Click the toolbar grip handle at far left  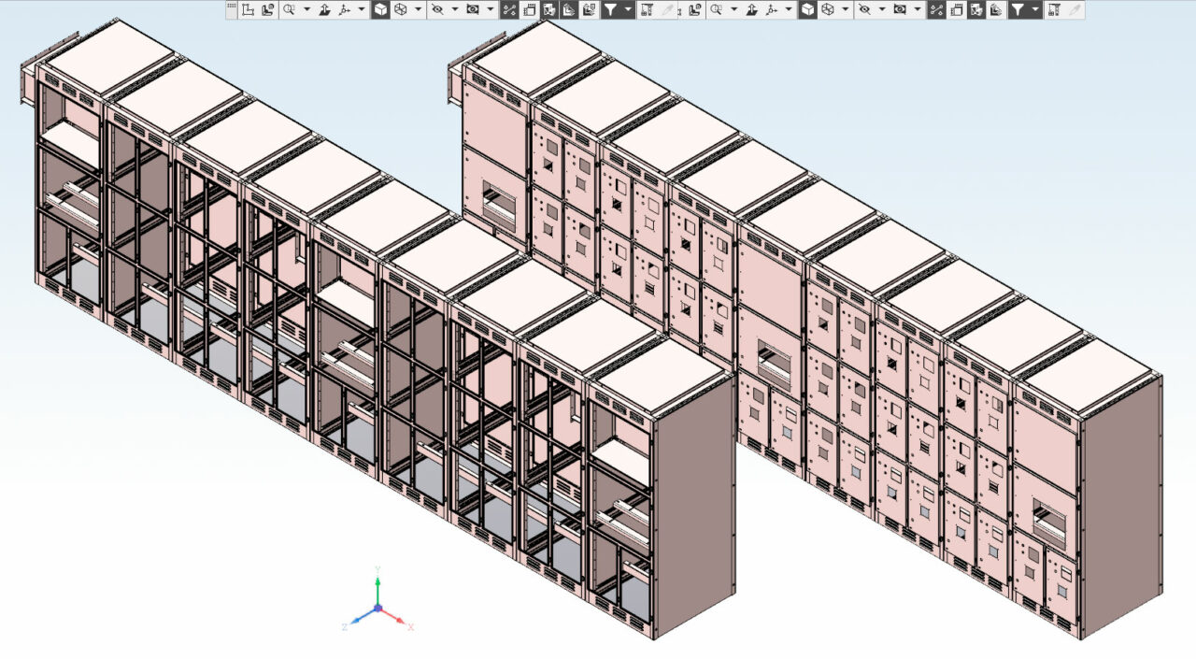(232, 9)
